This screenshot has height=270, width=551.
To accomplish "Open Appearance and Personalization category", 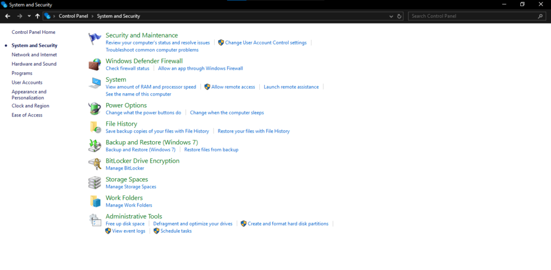I will 29,94.
